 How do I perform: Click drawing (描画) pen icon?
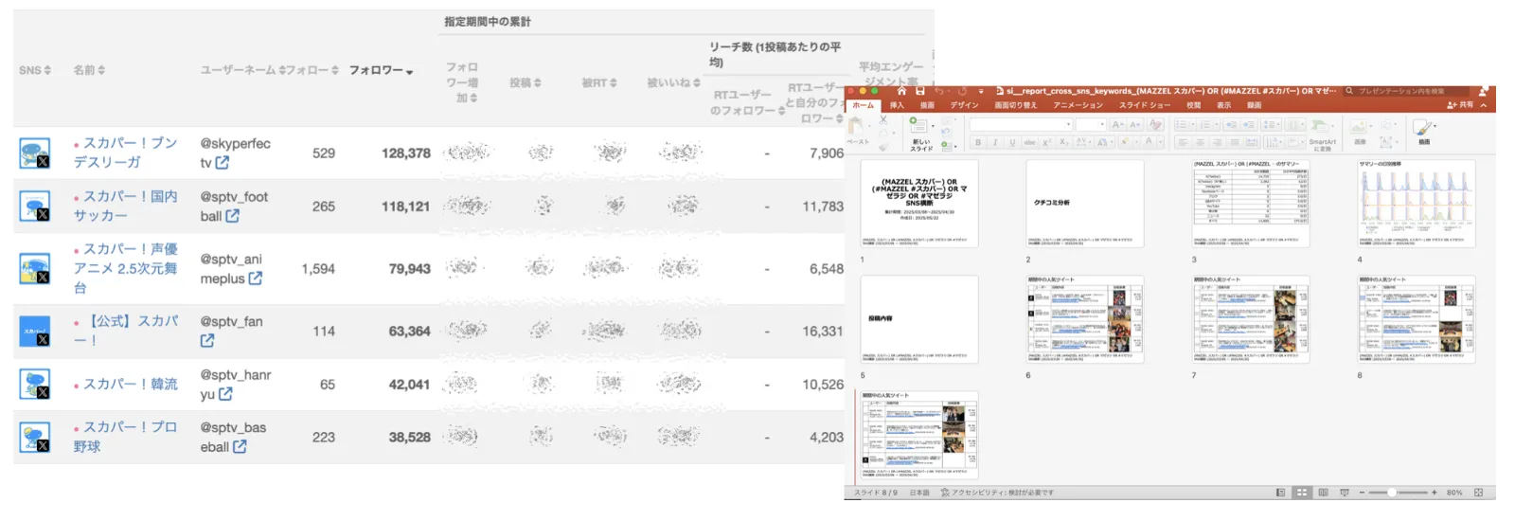[x=1422, y=128]
